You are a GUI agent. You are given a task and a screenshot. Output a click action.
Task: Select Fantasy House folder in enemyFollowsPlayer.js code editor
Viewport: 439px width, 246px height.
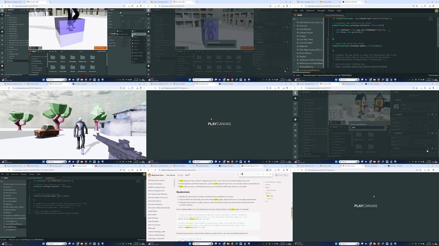coord(306,33)
